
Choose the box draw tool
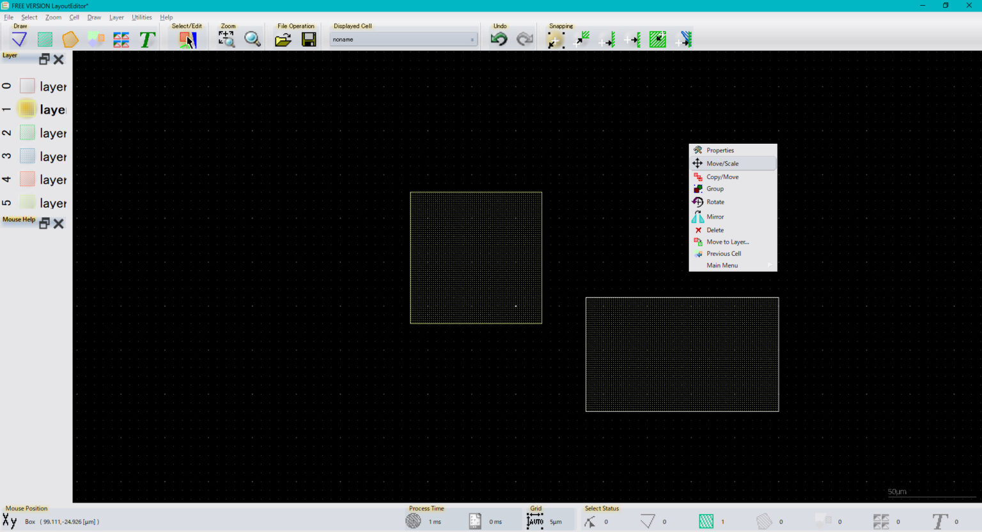45,40
